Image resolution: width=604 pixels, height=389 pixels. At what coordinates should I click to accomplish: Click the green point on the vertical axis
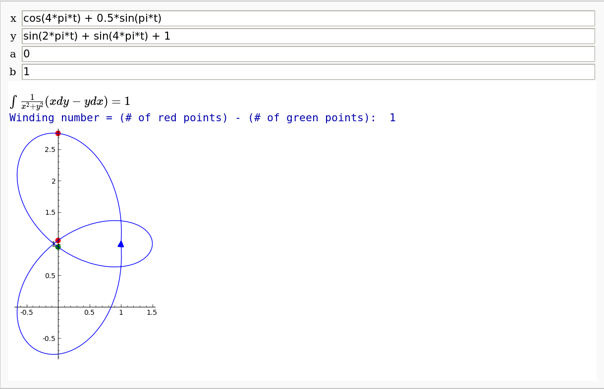click(58, 247)
